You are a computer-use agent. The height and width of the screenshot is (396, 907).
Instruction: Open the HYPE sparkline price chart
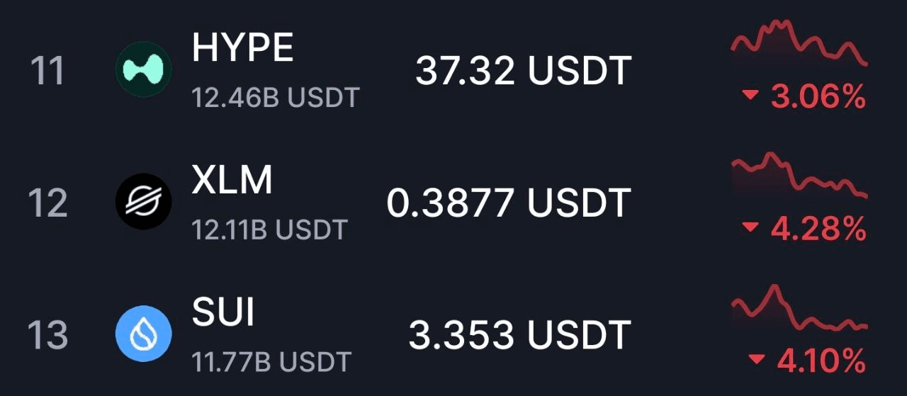click(x=799, y=44)
